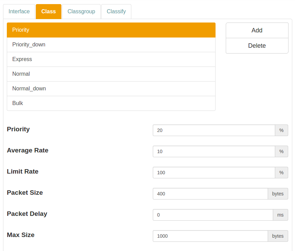Select Normal_down in the class list
This screenshot has height=251, width=295.
111,89
